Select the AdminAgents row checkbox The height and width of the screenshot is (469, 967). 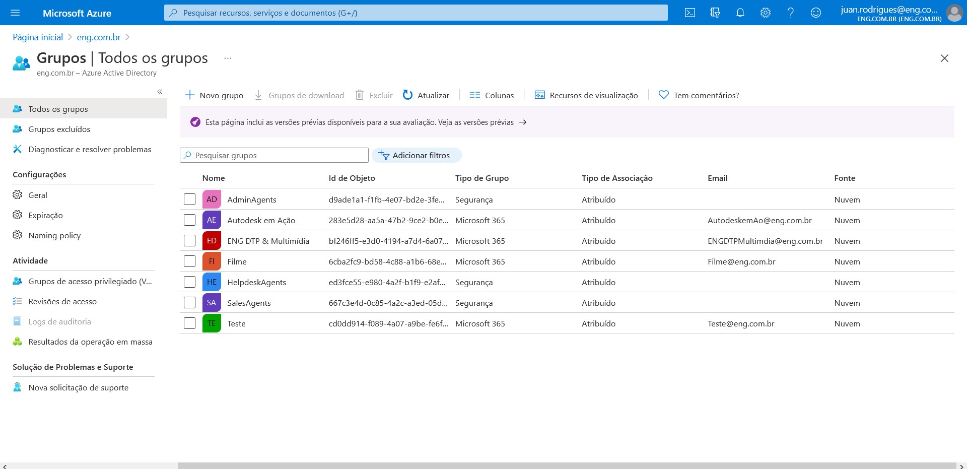pos(189,199)
